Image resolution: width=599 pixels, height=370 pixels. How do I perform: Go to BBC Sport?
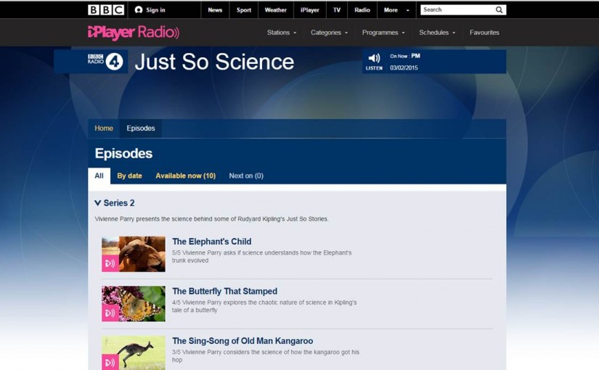[244, 10]
